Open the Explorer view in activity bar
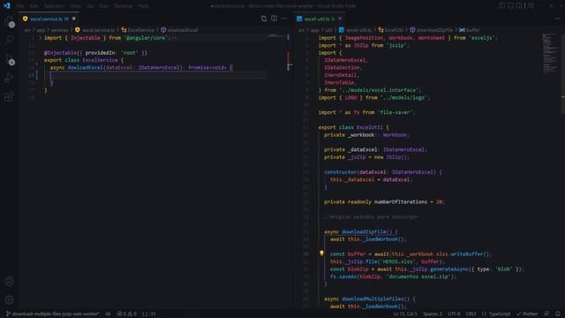This screenshot has width=565, height=318. coord(10,21)
